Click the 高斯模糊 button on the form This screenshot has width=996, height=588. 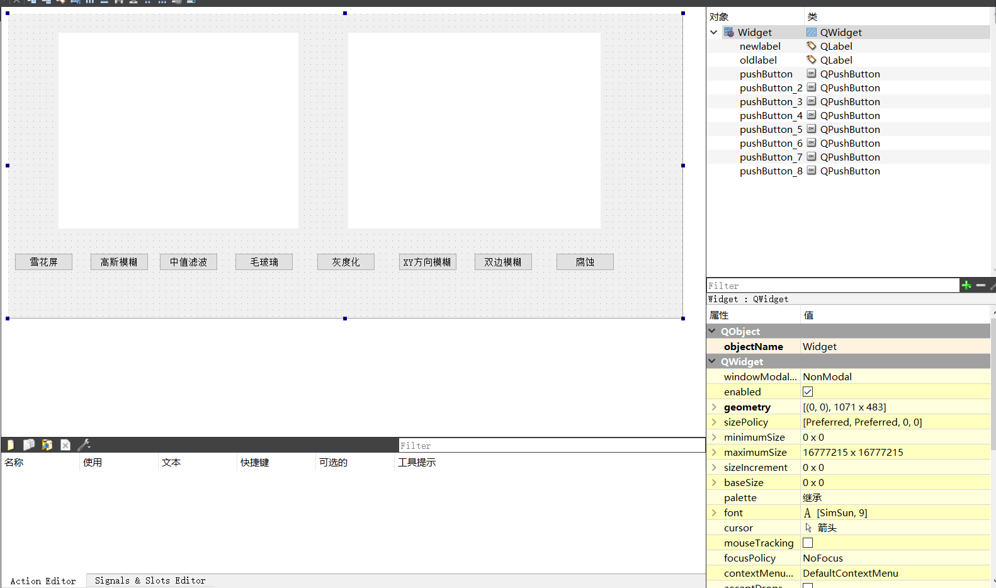click(x=119, y=262)
